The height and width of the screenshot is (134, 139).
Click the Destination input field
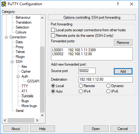click(105, 79)
